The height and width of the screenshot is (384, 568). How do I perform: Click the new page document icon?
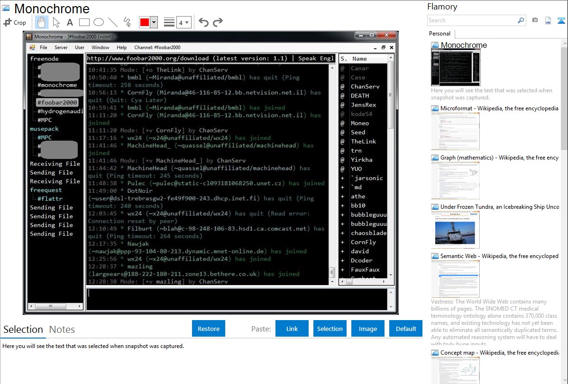click(548, 20)
